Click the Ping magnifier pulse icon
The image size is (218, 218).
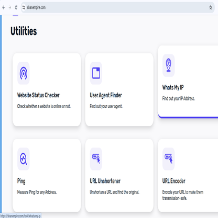[x=24, y=159]
